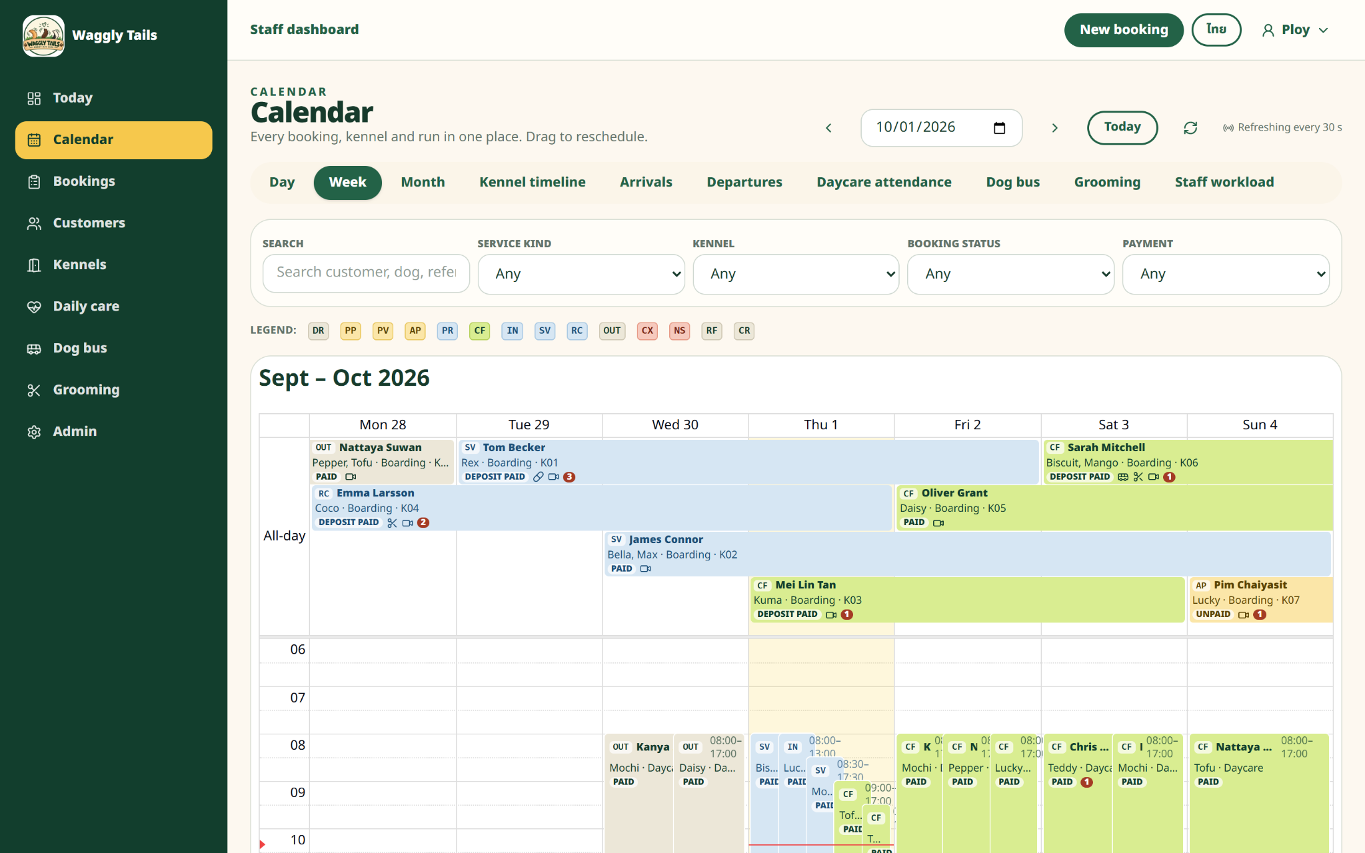Open Admin settings in the sidebar
The image size is (1365, 853).
tap(113, 431)
